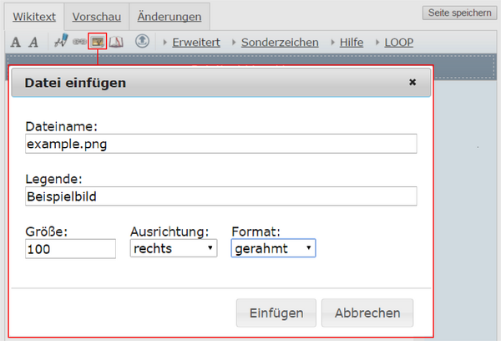Click the Dateiname label text
Image resolution: width=501 pixels, height=341 pixels.
(x=61, y=126)
